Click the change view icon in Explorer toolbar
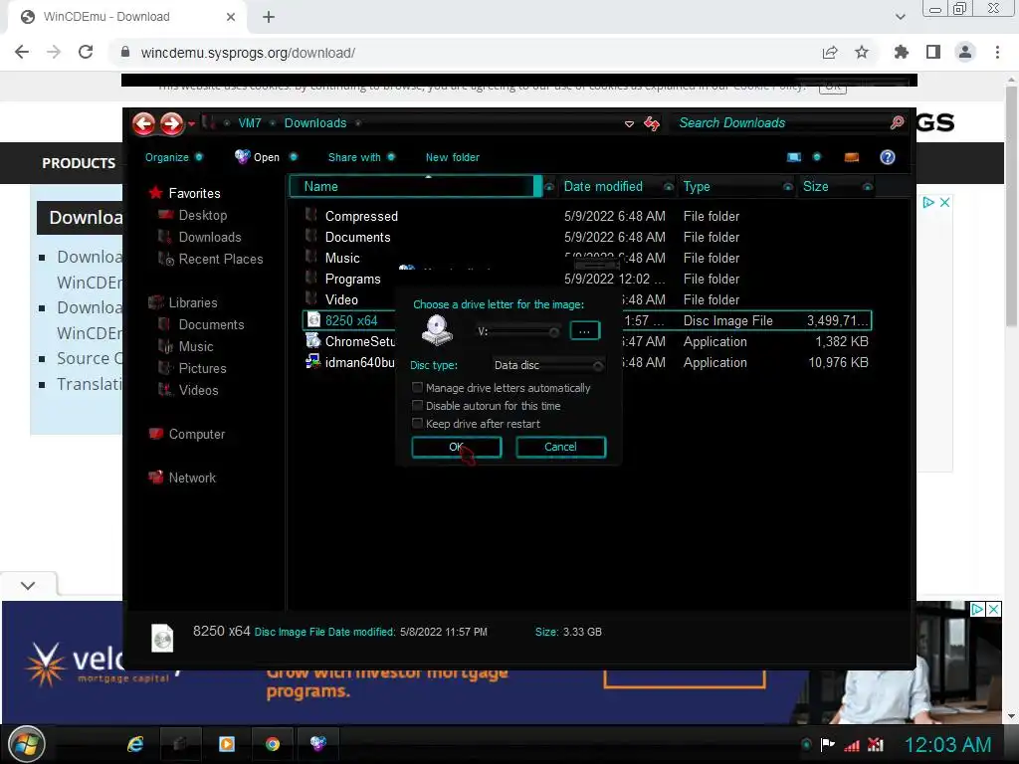1019x764 pixels. tap(794, 157)
